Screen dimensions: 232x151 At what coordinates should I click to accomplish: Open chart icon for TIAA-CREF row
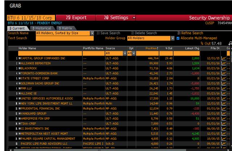coord(224,124)
